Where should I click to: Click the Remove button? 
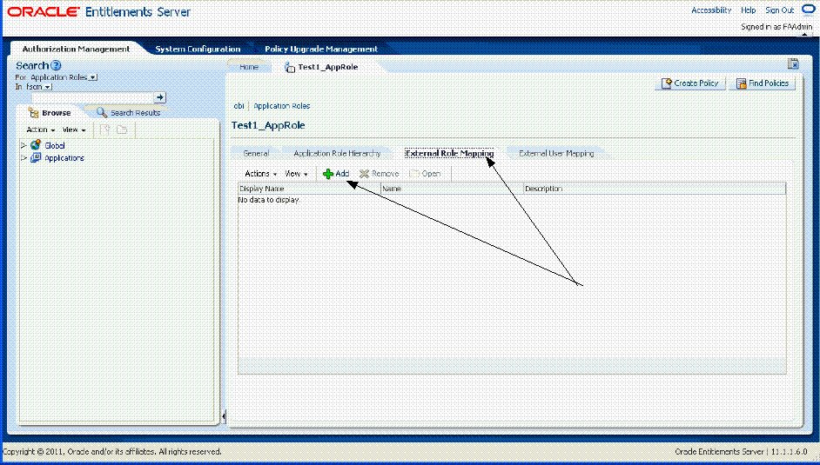point(380,174)
